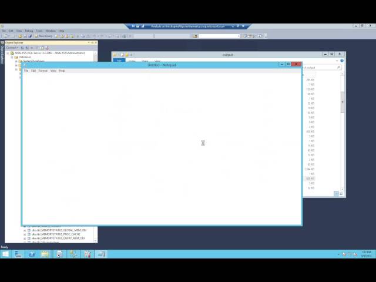The height and width of the screenshot is (282, 376).
Task: Expand the System Databases folder
Action: 16,61
